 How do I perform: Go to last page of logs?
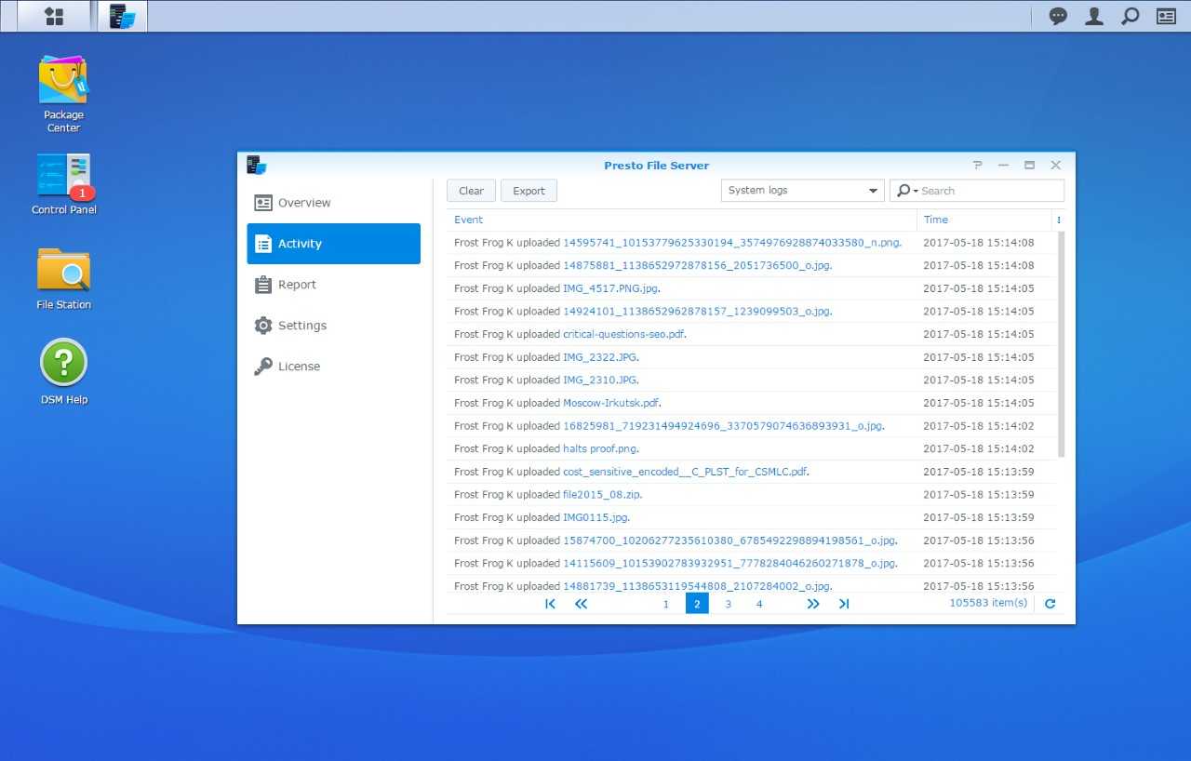point(844,604)
